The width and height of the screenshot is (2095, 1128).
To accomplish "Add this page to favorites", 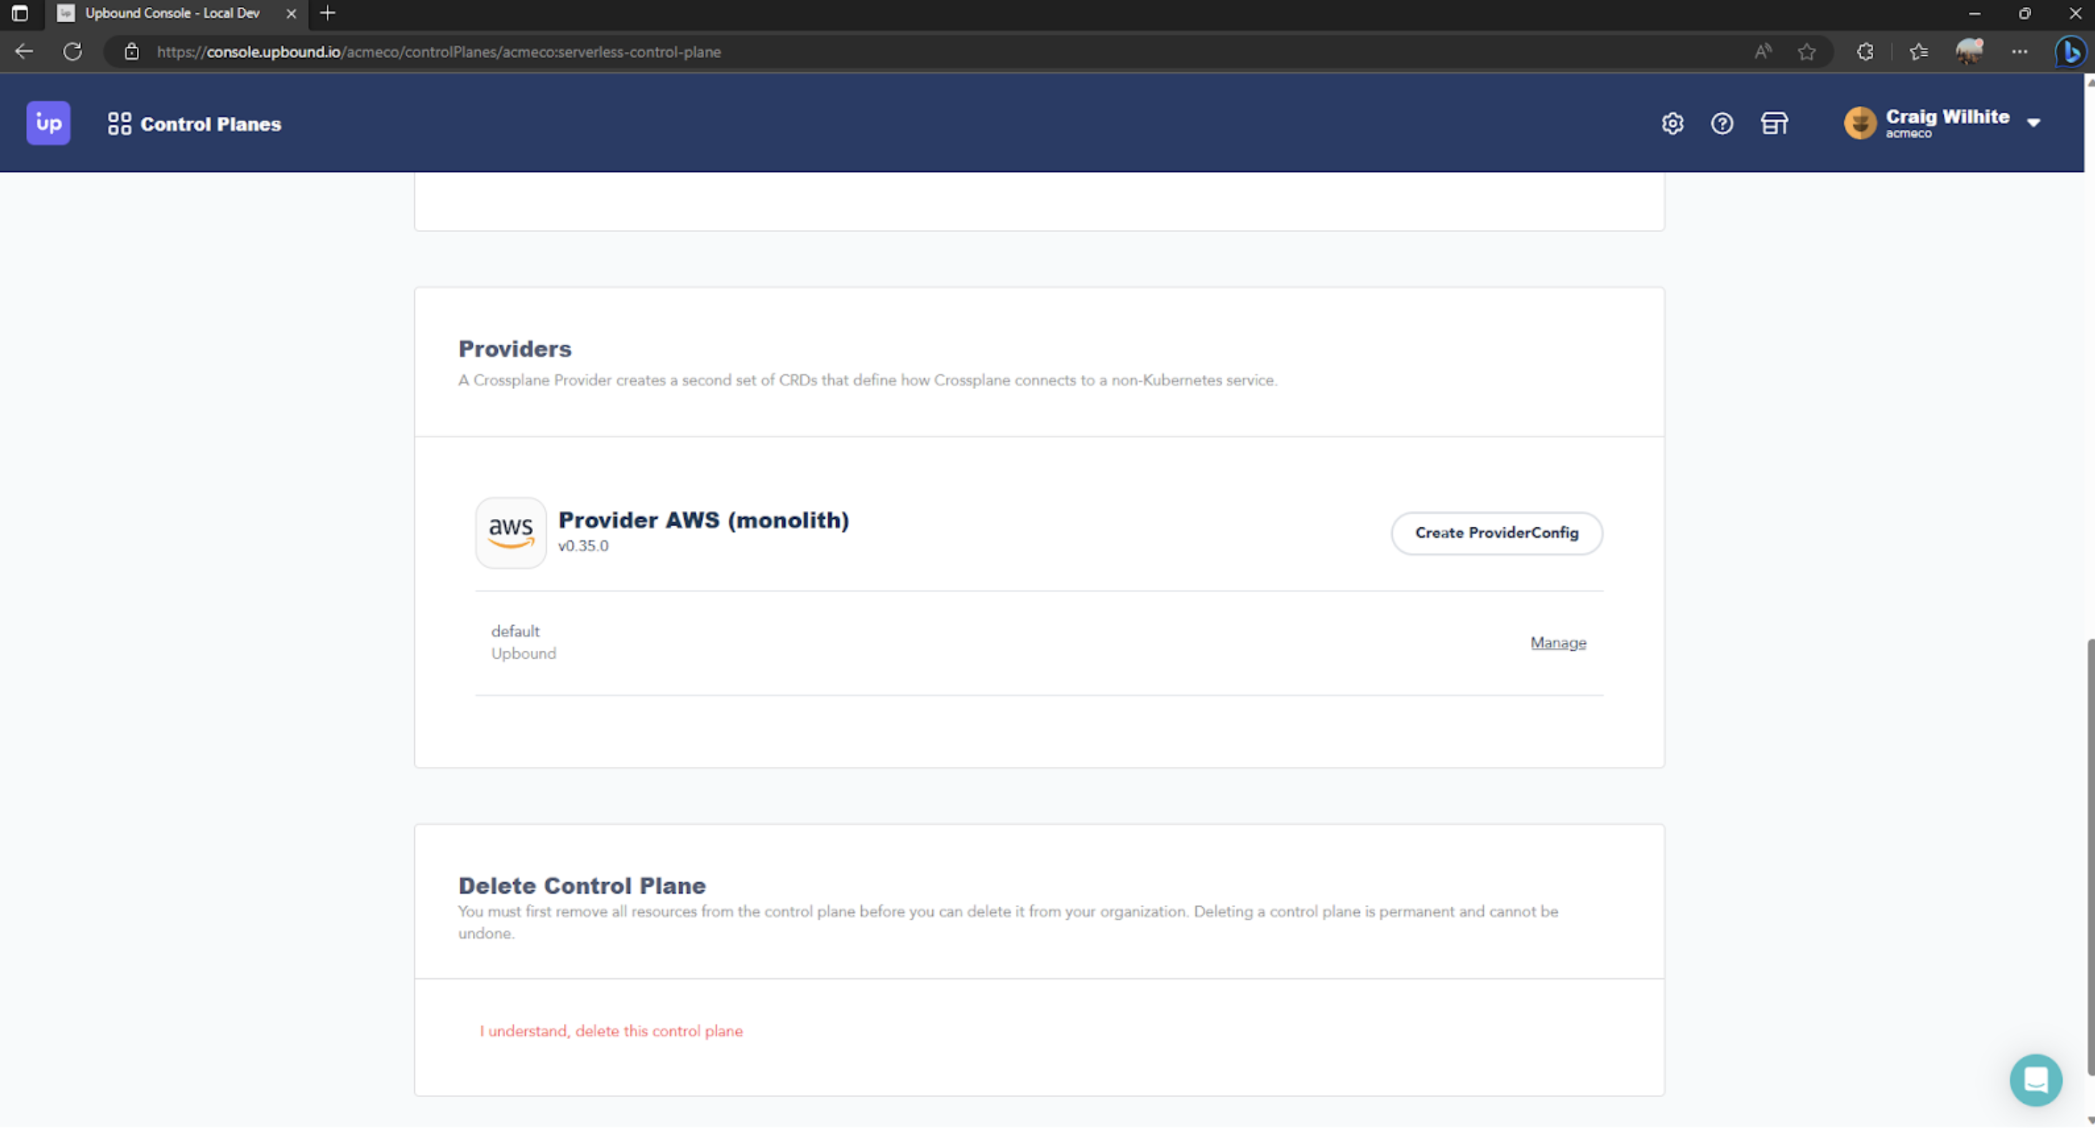I will pos(1806,52).
